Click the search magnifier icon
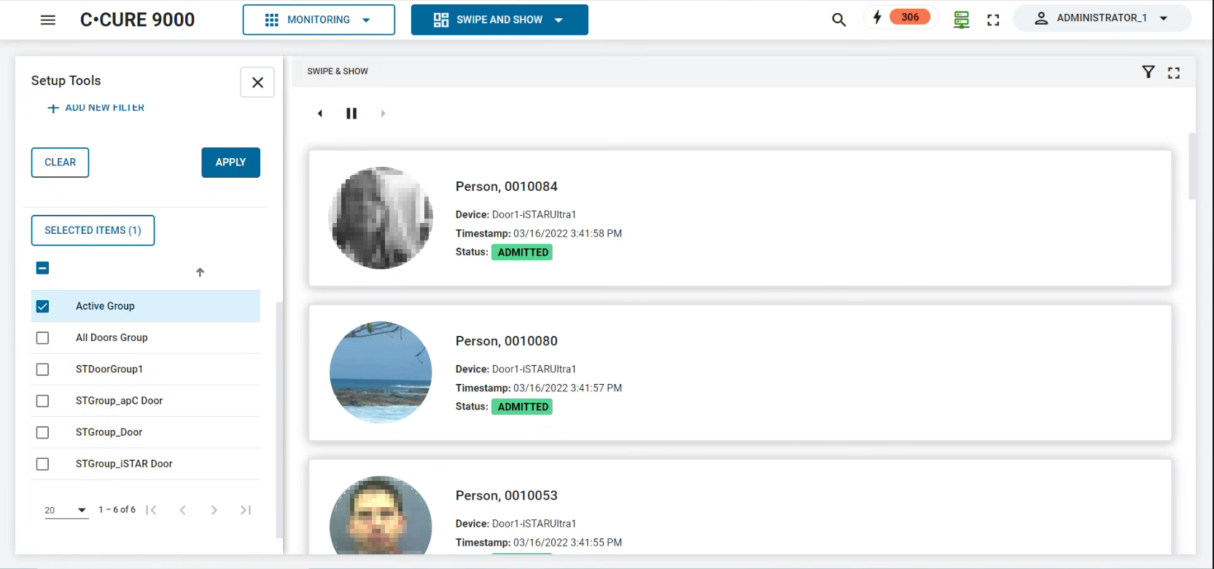Viewport: 1214px width, 569px height. 838,20
